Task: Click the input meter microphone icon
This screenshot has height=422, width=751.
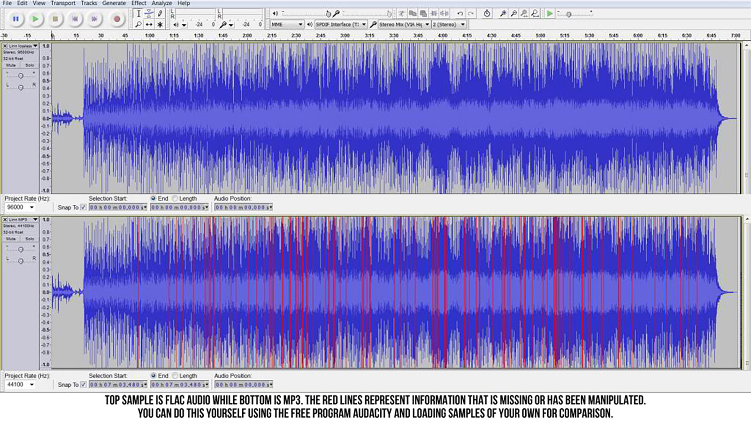Action: tap(223, 24)
